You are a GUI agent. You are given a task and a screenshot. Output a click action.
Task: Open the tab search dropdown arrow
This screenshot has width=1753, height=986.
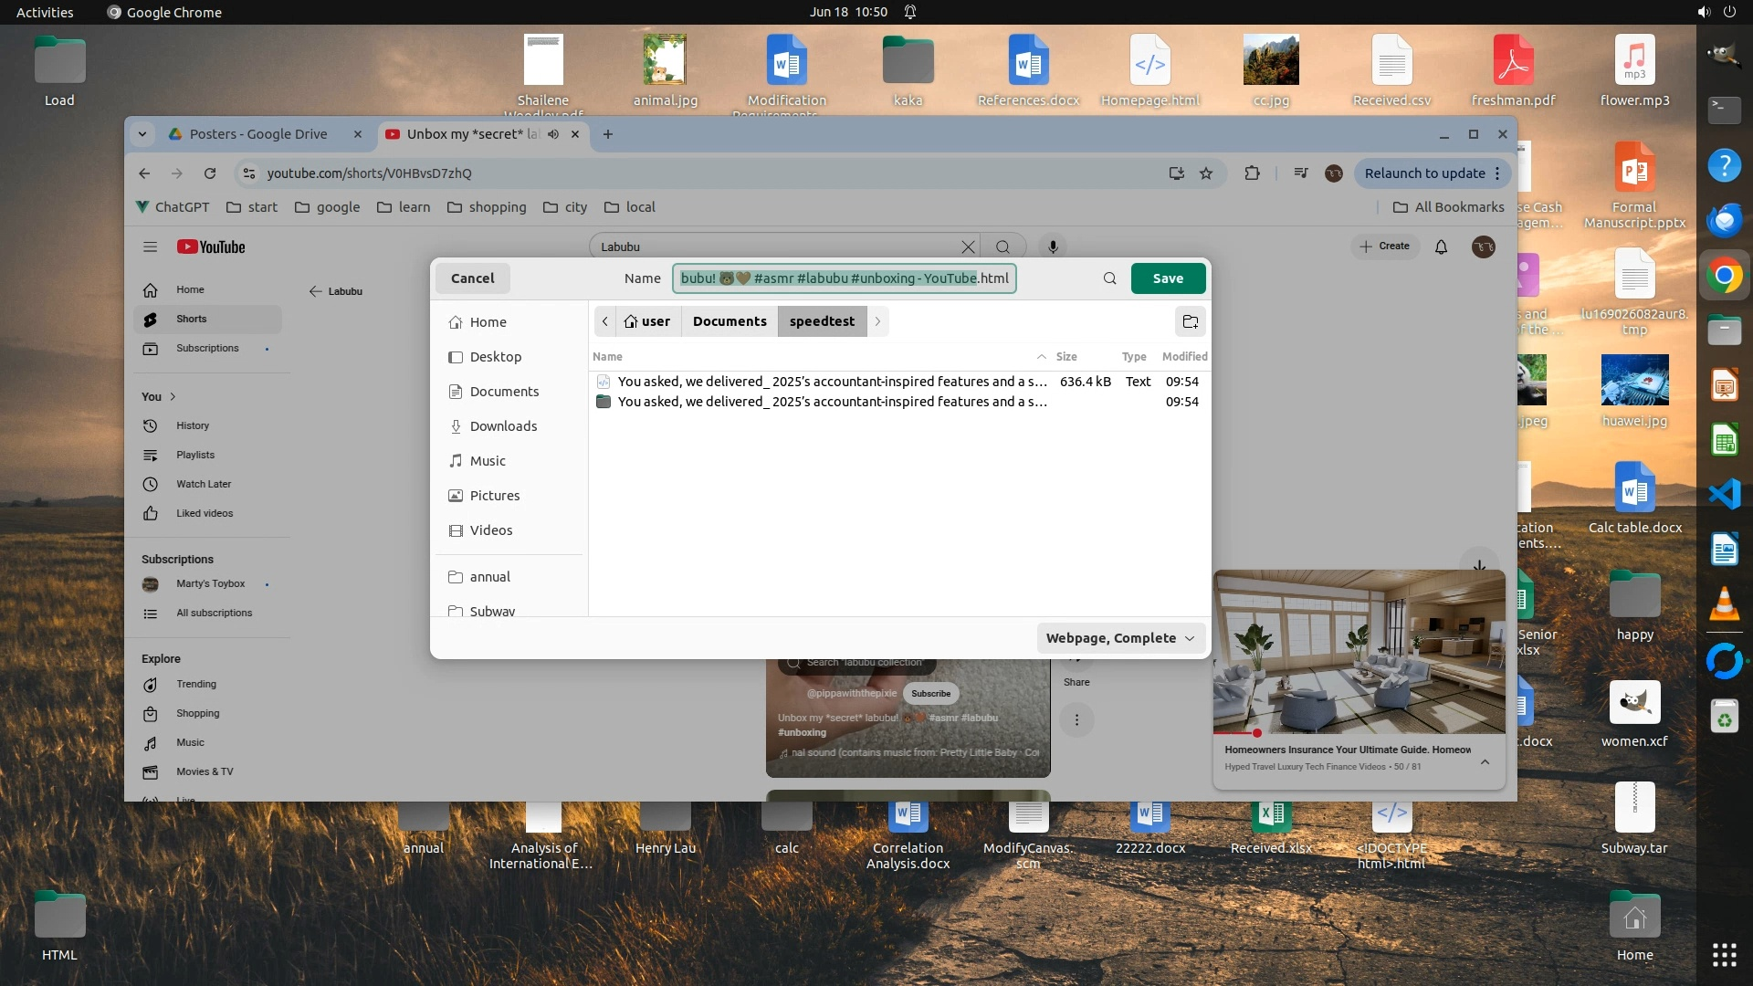click(x=142, y=134)
